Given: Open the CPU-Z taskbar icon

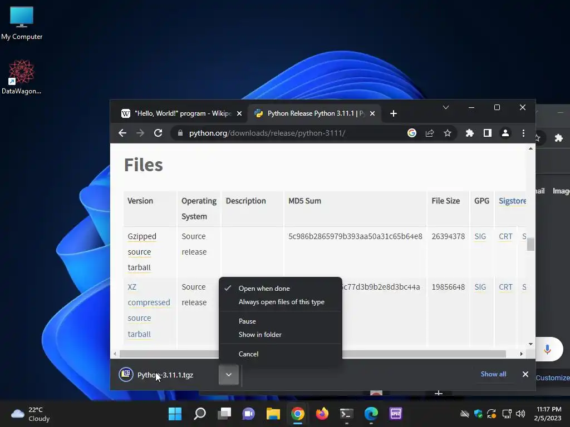Looking at the screenshot, I should click(396, 414).
